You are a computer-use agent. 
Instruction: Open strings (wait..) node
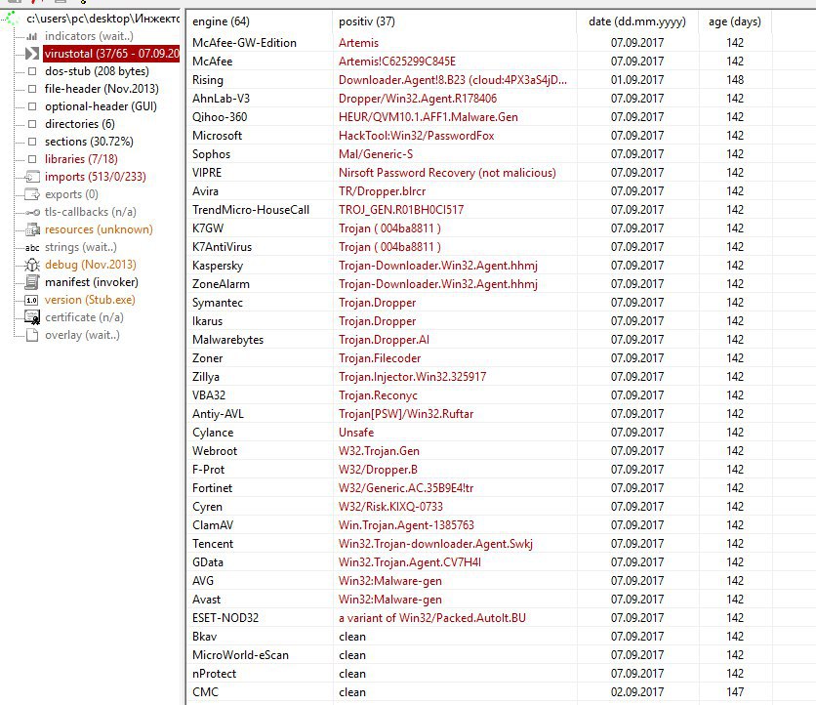click(81, 247)
